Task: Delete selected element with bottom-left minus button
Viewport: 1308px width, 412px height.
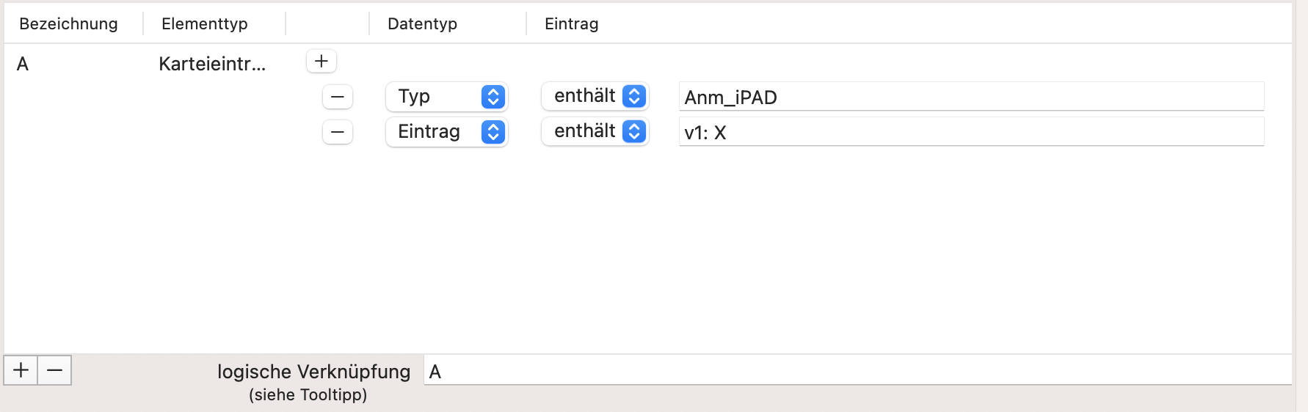Action: (55, 370)
